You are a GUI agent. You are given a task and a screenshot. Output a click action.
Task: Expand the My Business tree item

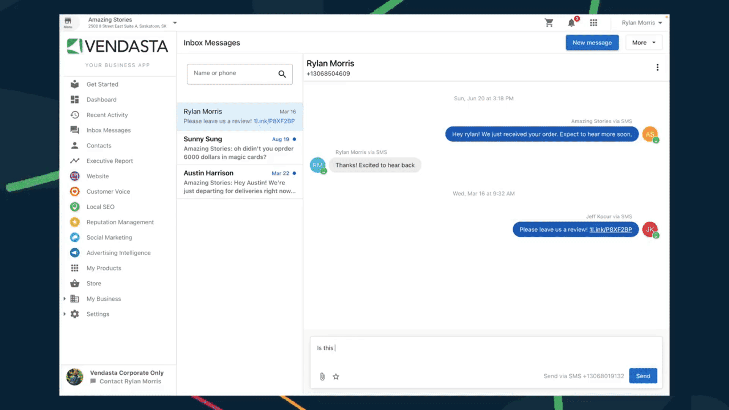(x=63, y=298)
